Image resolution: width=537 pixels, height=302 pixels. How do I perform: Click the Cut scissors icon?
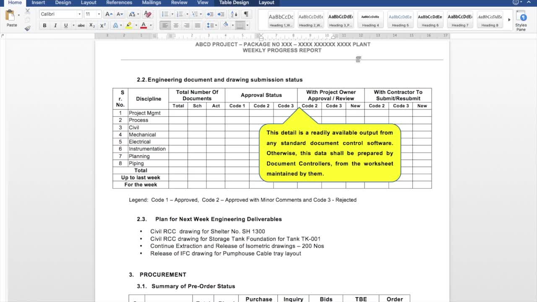point(28,11)
